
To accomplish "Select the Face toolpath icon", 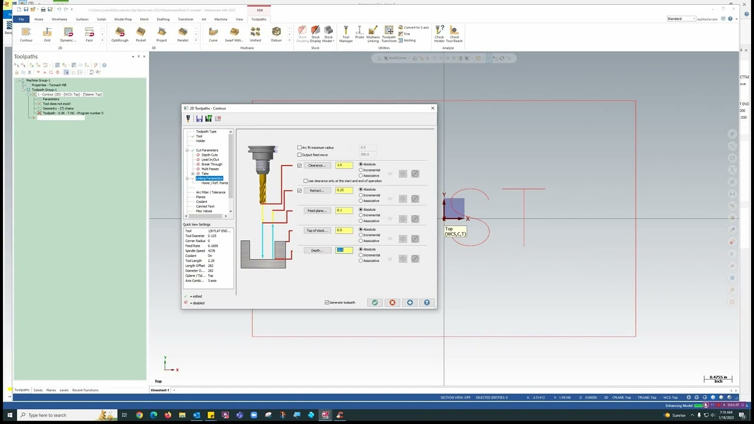I will pyautogui.click(x=90, y=34).
